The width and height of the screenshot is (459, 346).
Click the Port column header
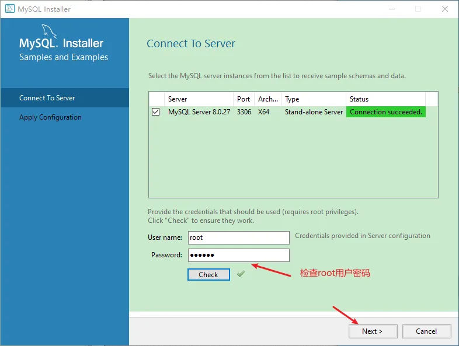[244, 99]
